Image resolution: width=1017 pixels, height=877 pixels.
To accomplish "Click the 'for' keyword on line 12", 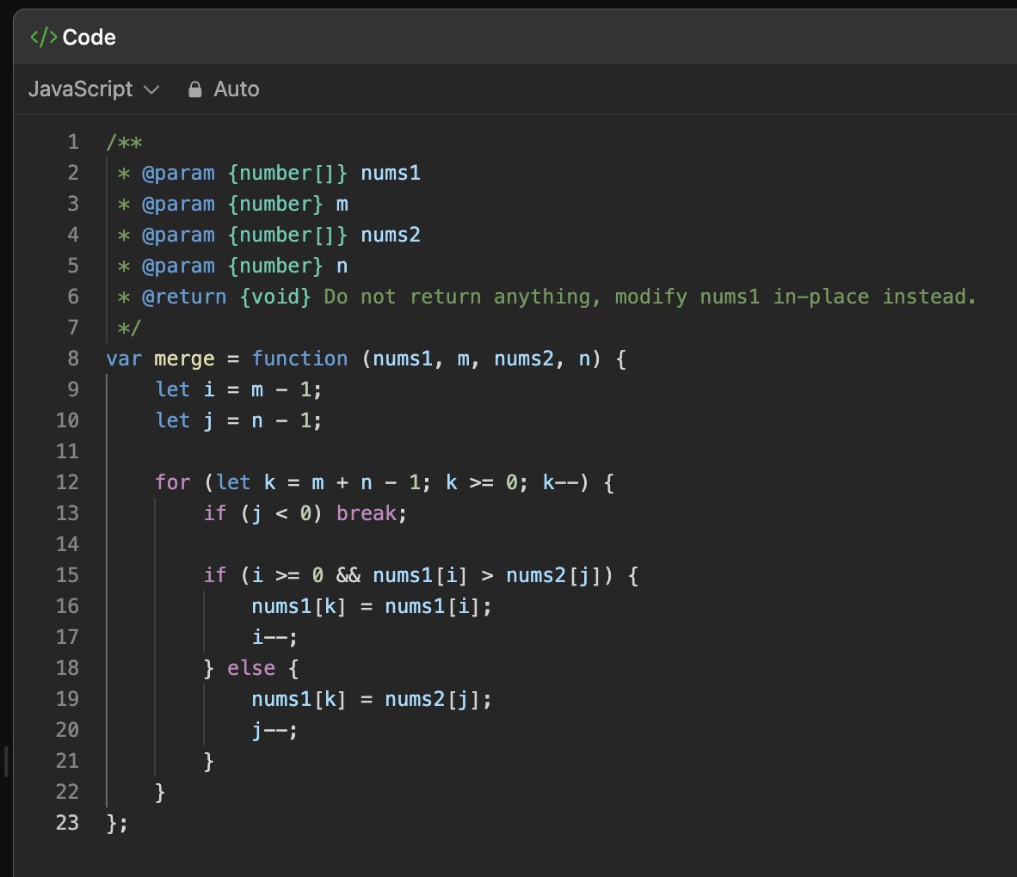I will point(173,482).
